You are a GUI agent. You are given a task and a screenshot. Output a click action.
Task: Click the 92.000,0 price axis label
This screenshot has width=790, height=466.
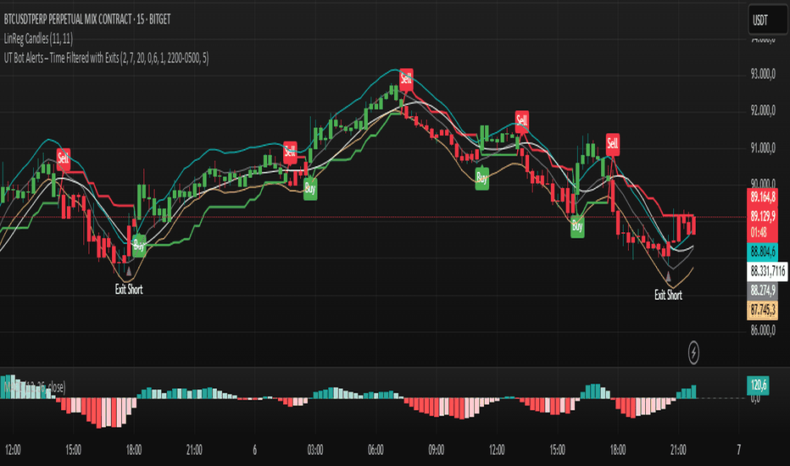point(763,111)
